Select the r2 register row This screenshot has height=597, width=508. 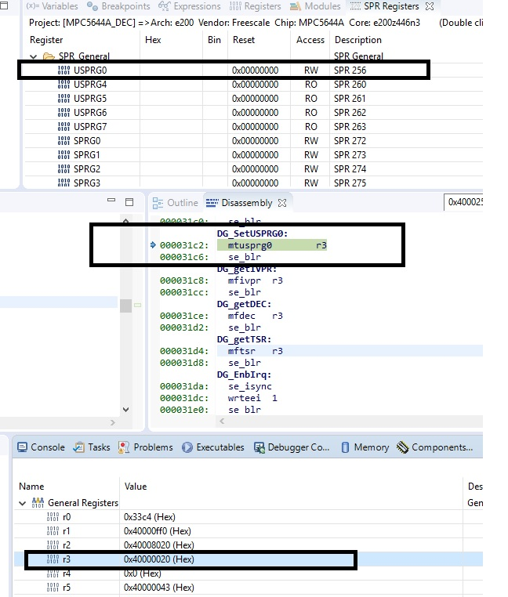coord(249,545)
